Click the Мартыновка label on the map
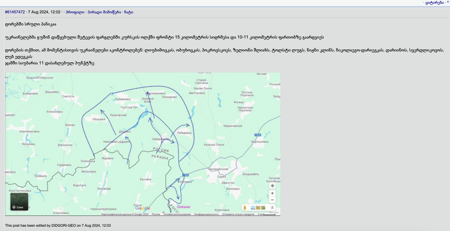 pos(260,142)
